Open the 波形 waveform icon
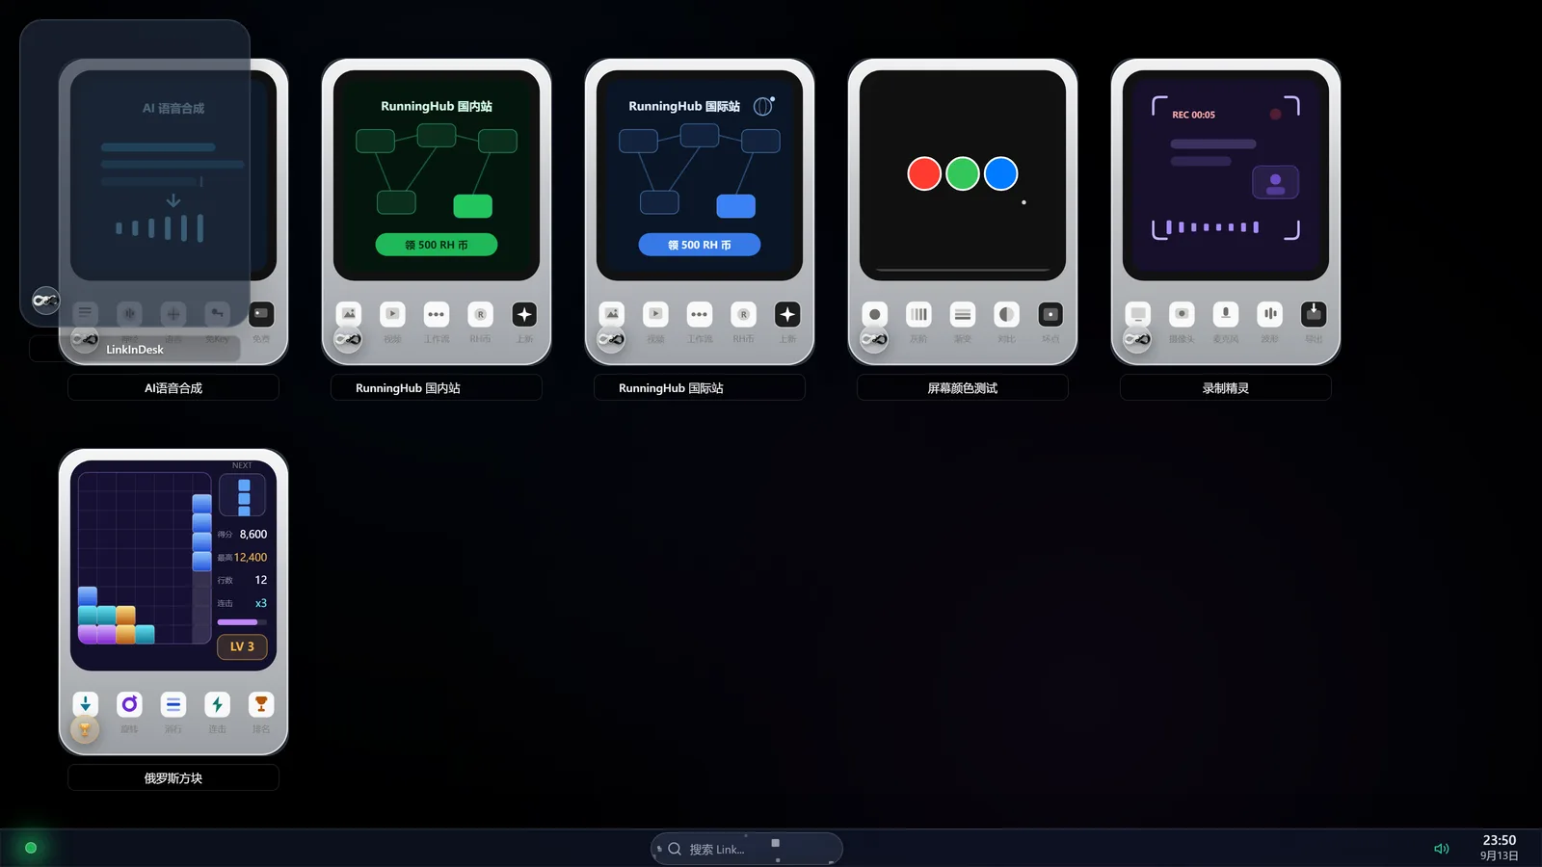1542x867 pixels. [x=1269, y=314]
